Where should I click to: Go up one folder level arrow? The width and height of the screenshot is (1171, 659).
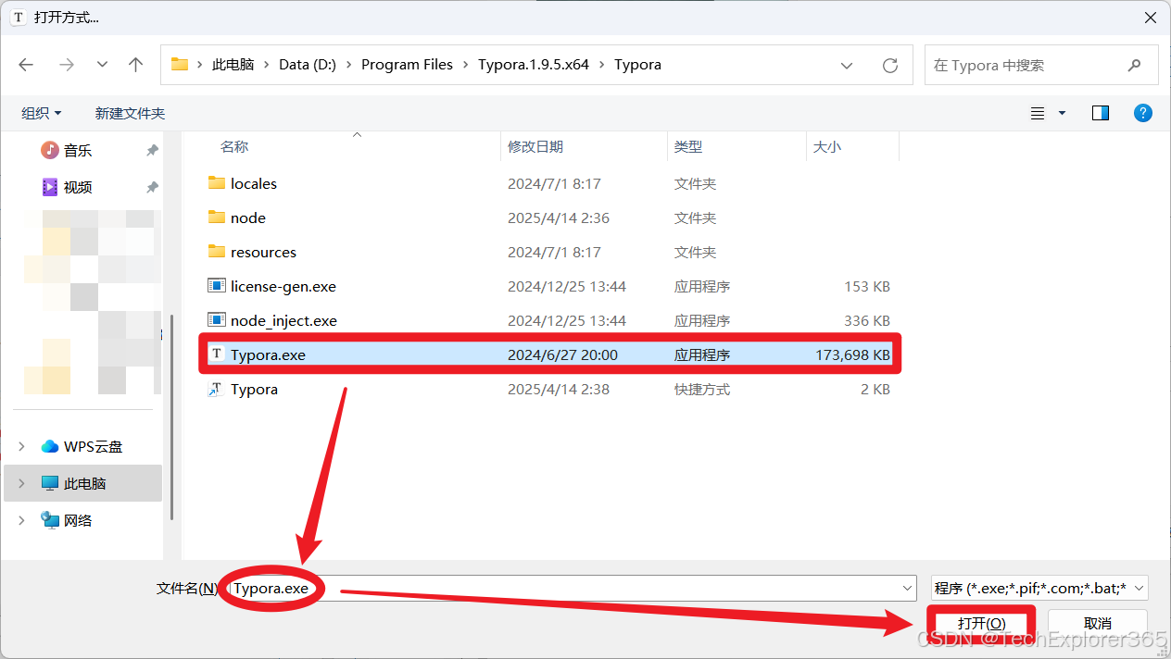(136, 65)
